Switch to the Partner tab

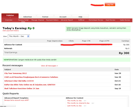pos(45,17)
